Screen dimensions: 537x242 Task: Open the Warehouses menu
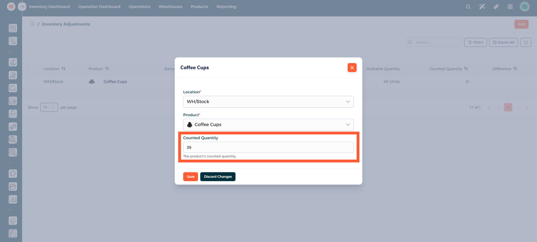170,7
